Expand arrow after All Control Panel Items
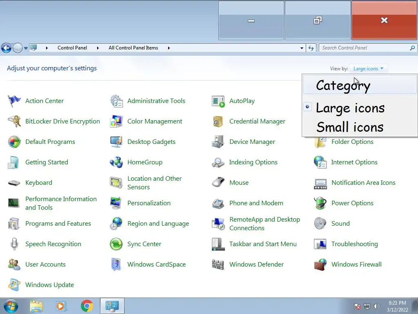Viewport: 418px width, 314px height. (x=169, y=48)
